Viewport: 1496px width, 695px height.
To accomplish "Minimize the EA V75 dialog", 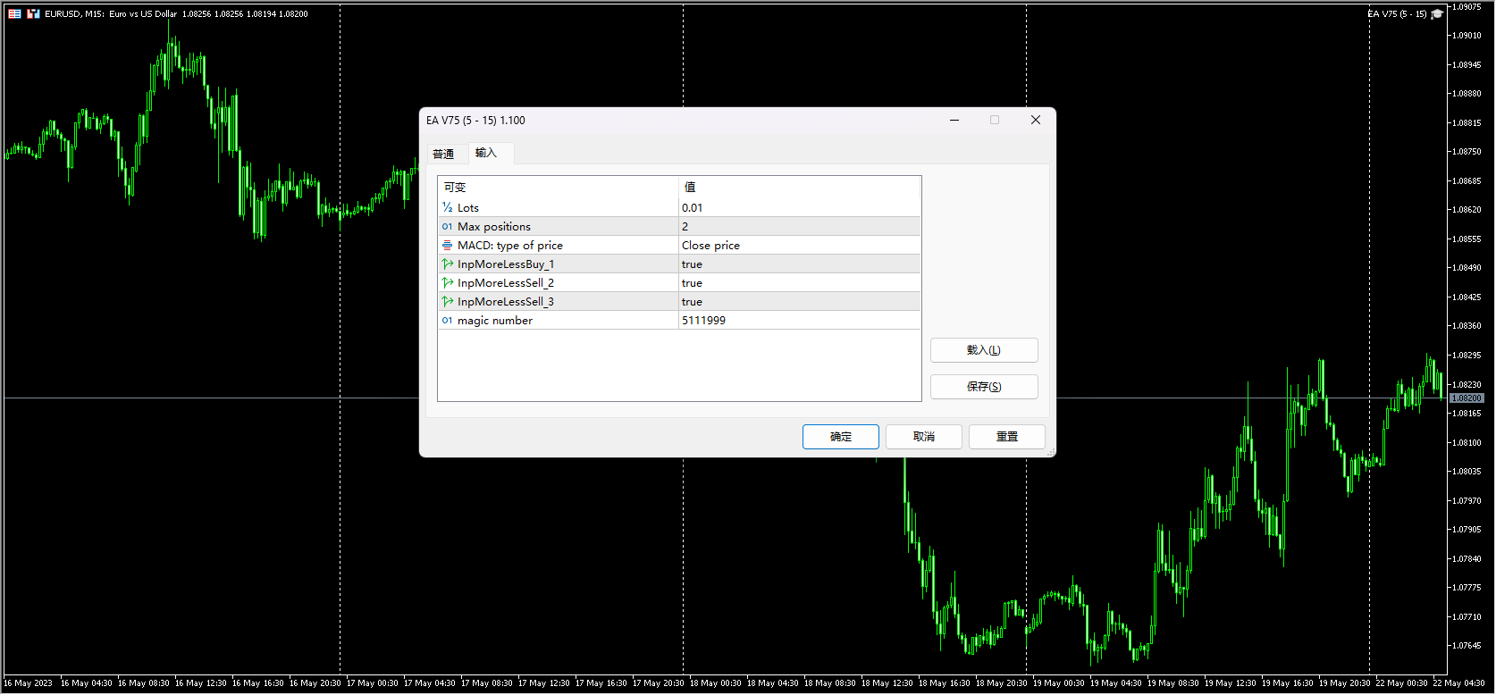I will pyautogui.click(x=954, y=120).
